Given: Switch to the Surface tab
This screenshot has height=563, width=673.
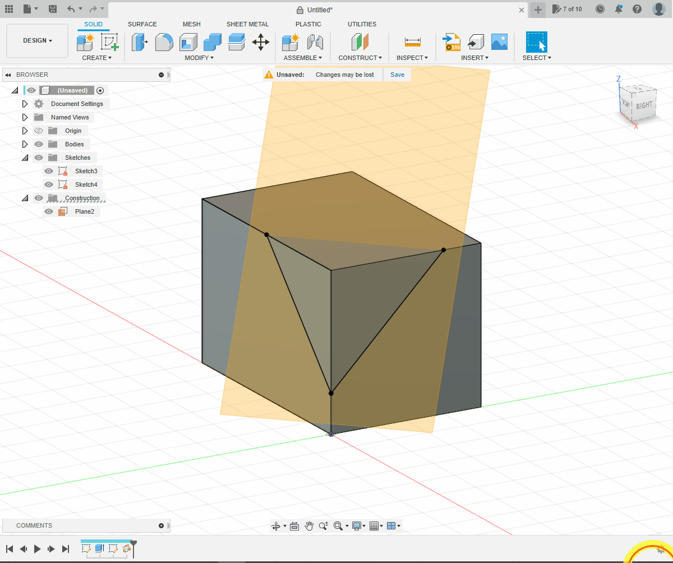Looking at the screenshot, I should pos(142,24).
